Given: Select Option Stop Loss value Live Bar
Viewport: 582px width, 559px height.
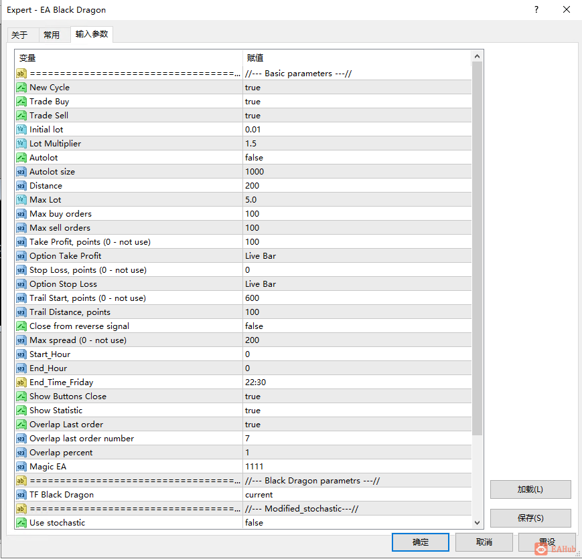Looking at the screenshot, I should tap(261, 284).
